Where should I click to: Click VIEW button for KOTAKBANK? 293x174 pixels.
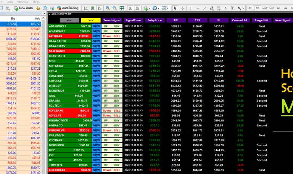[x=97, y=170]
